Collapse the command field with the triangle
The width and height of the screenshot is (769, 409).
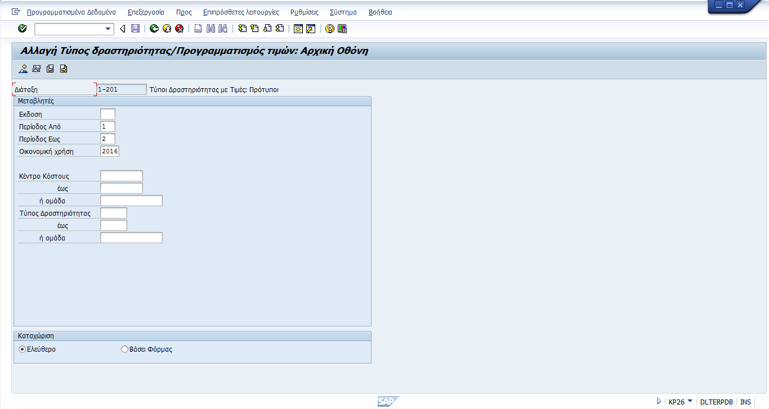coord(122,29)
